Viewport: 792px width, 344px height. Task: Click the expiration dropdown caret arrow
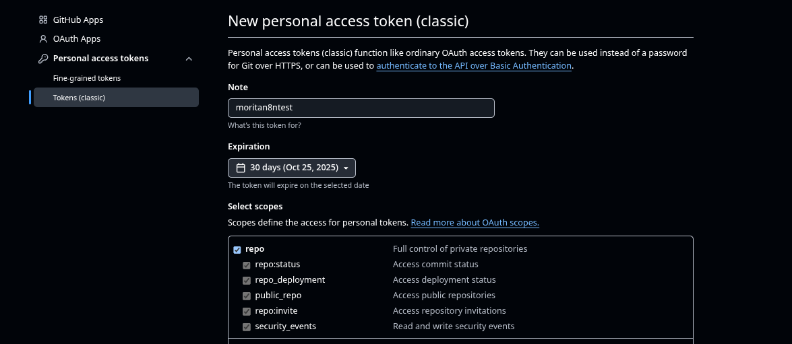point(346,168)
